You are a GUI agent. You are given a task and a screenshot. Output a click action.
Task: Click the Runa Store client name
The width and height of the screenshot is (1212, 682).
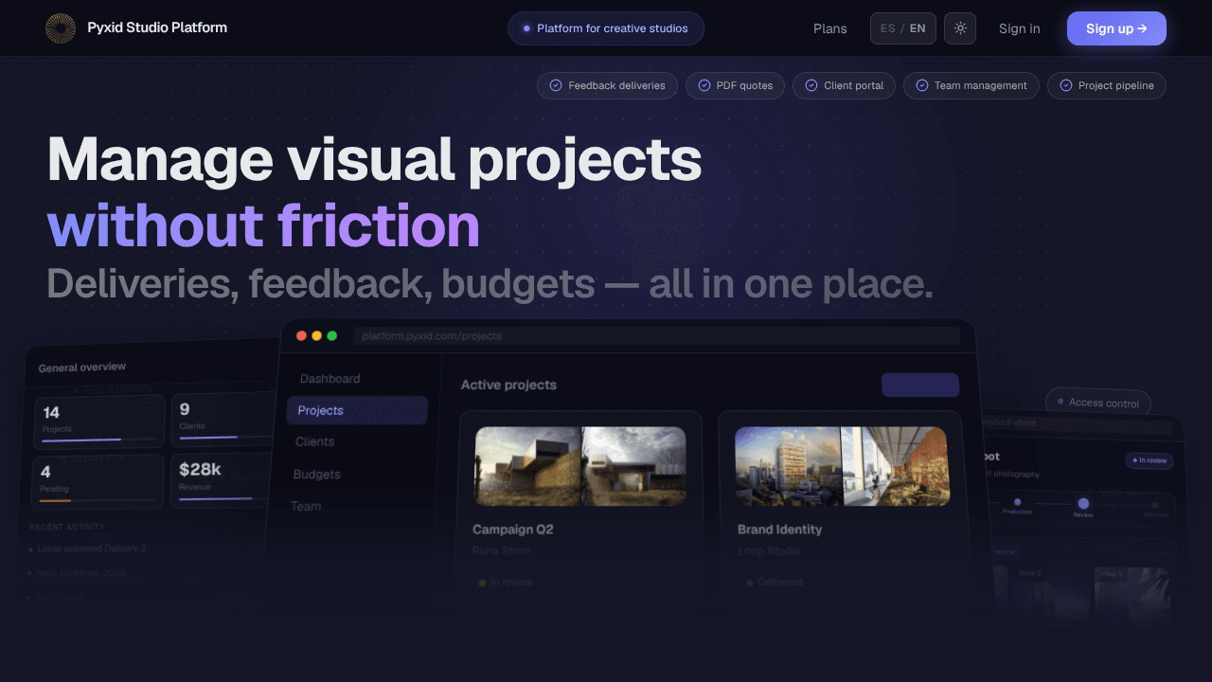point(499,551)
